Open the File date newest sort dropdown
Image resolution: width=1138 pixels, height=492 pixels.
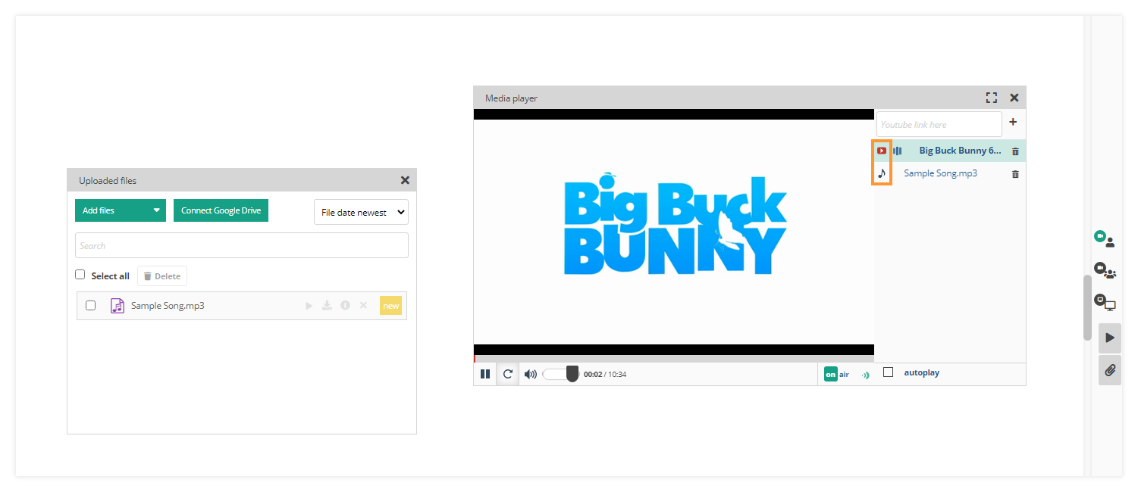pos(361,213)
